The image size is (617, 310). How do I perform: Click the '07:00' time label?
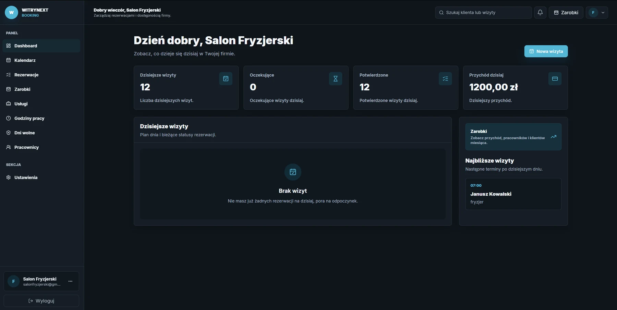[x=476, y=185]
